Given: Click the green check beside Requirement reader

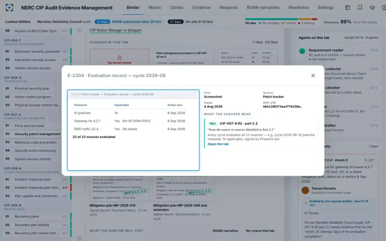Looking at the screenshot, I should pyautogui.click(x=302, y=51).
